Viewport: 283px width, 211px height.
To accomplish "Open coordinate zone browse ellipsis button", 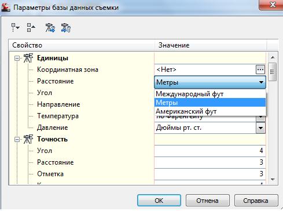I will coord(260,70).
